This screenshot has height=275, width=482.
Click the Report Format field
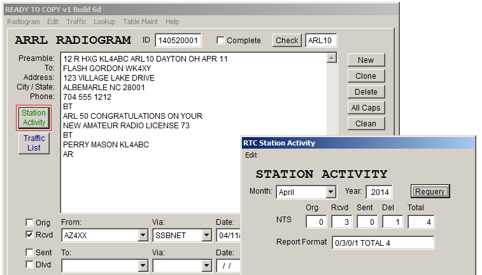[383, 243]
